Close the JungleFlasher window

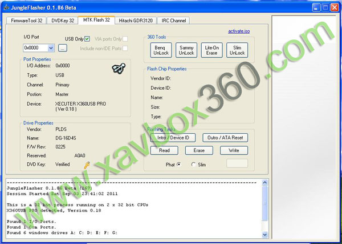(x=335, y=7)
